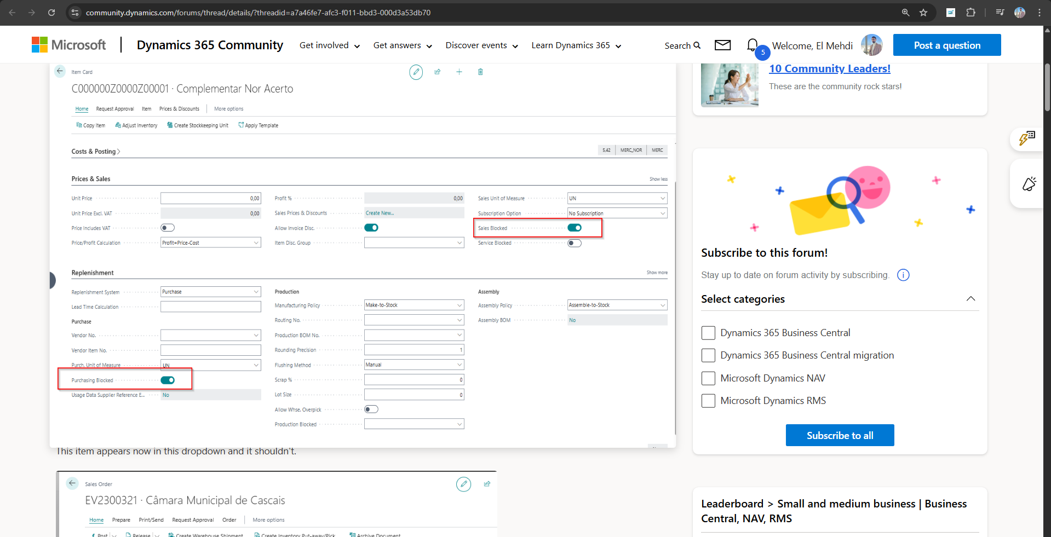Share the item card via the share icon
The image size is (1051, 537).
[437, 72]
